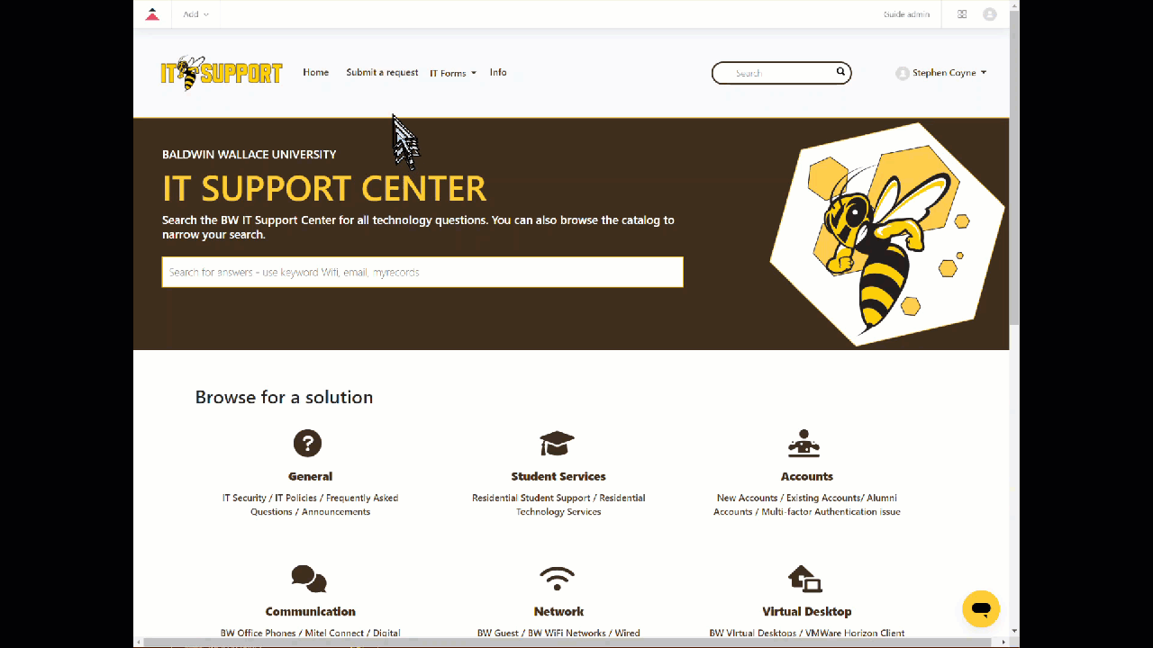Open the Network category link
The width and height of the screenshot is (1153, 648).
point(558,611)
